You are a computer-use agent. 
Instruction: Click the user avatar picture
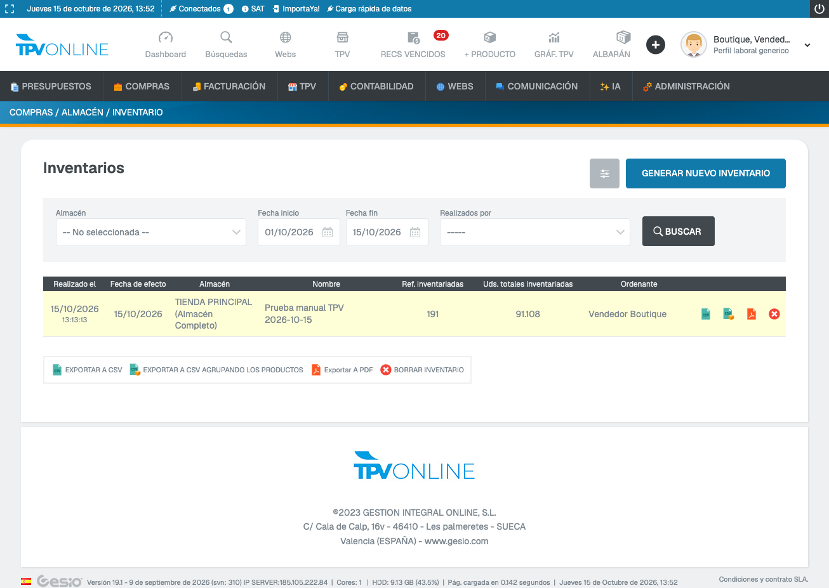tap(694, 45)
